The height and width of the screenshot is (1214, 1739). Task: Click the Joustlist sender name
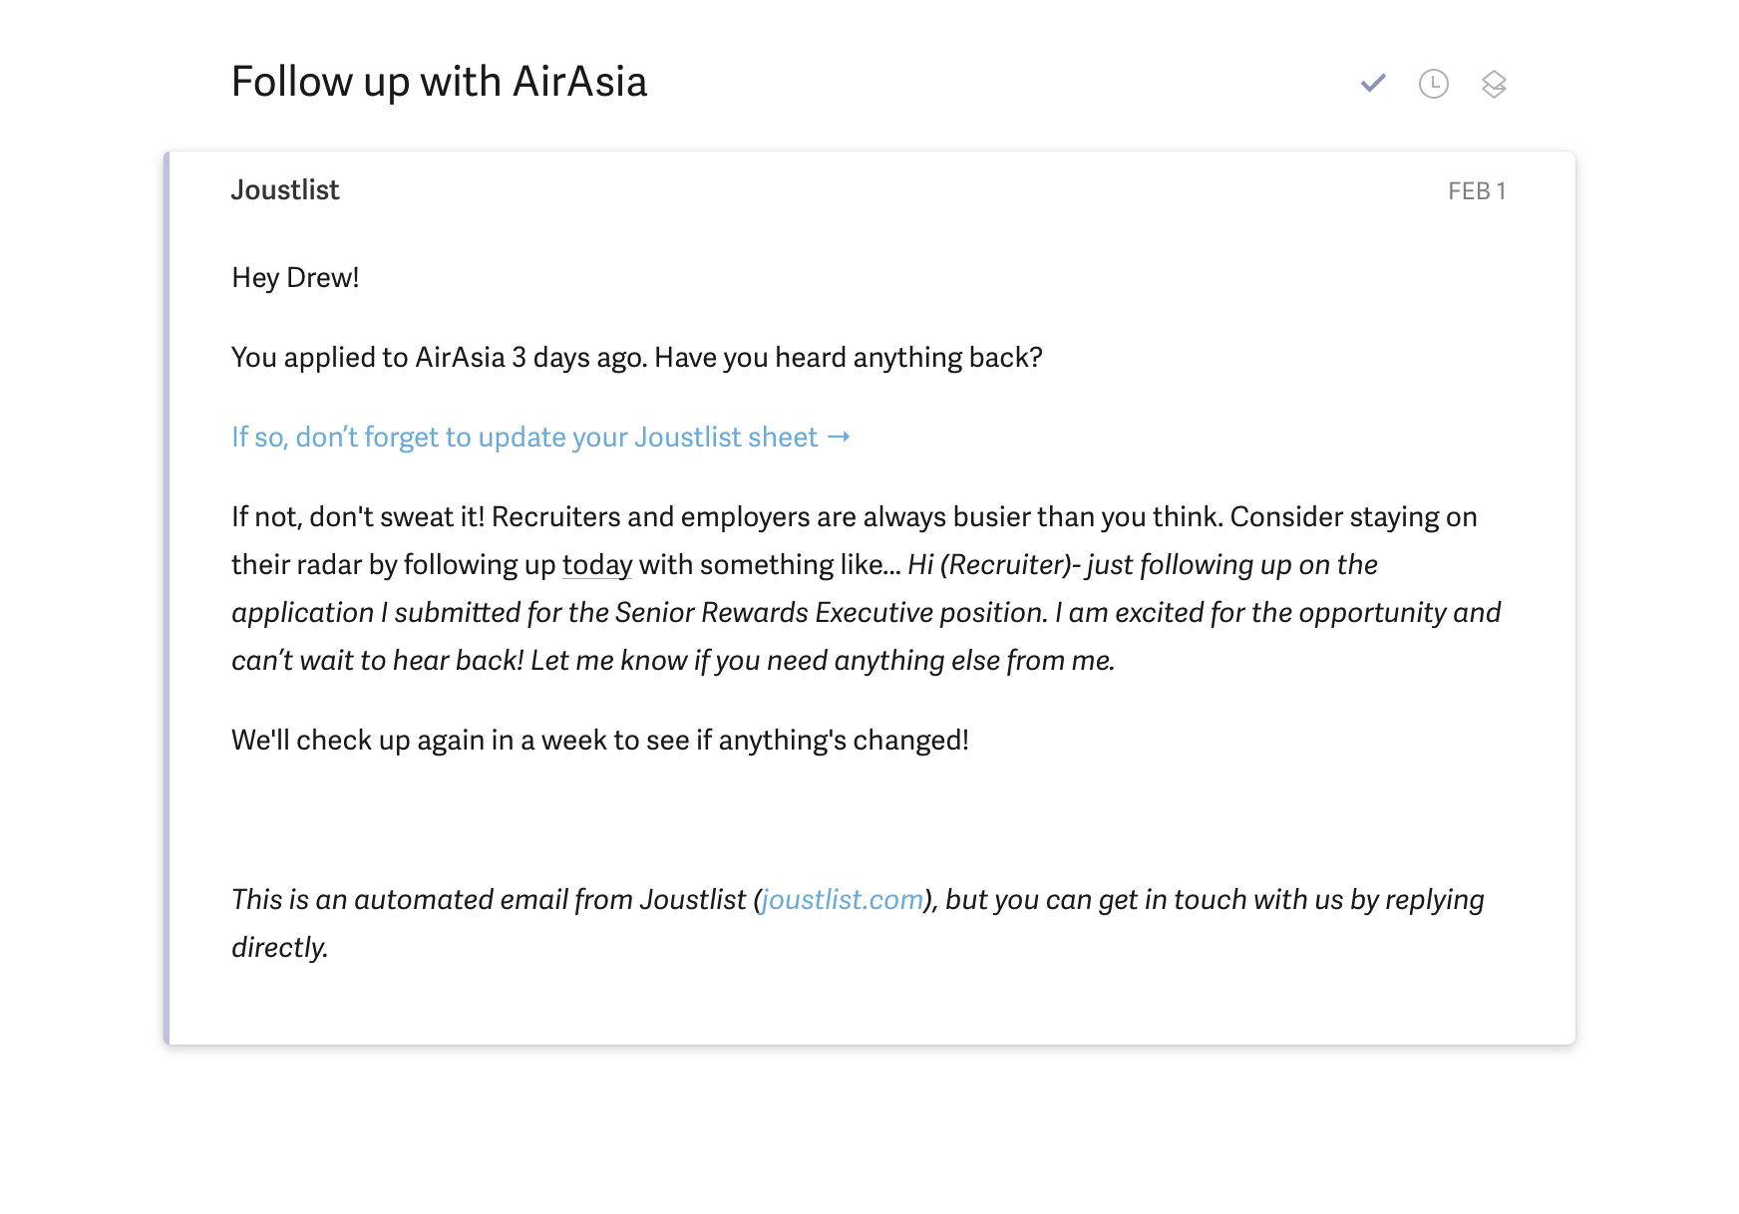click(285, 190)
